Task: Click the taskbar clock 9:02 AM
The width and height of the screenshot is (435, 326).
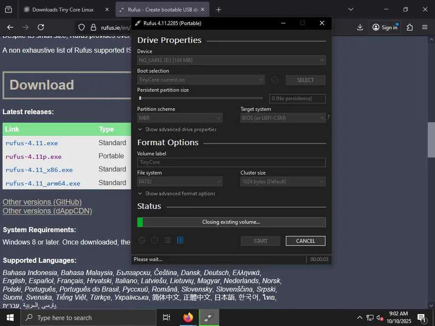Action: pos(398,314)
